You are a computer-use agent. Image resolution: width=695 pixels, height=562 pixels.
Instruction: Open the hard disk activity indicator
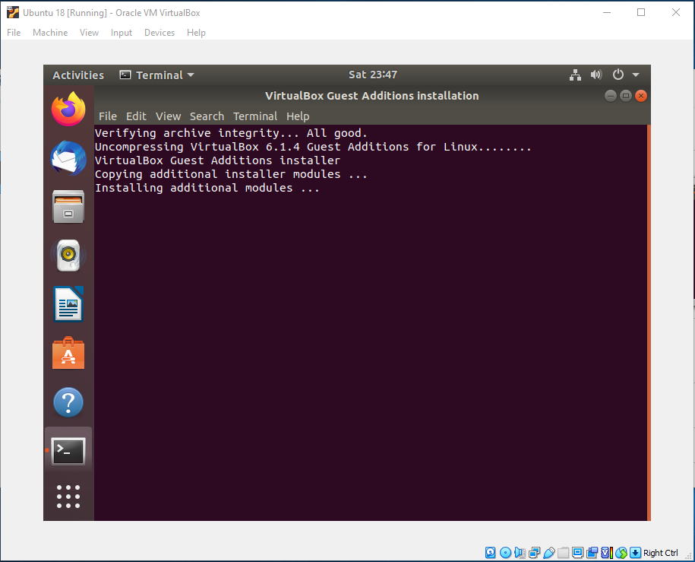pyautogui.click(x=490, y=553)
